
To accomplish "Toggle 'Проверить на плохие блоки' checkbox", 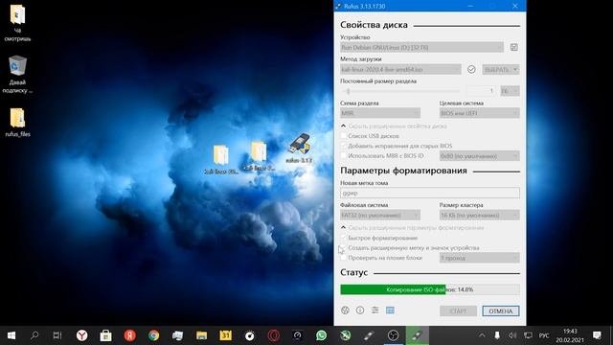I will (x=344, y=258).
